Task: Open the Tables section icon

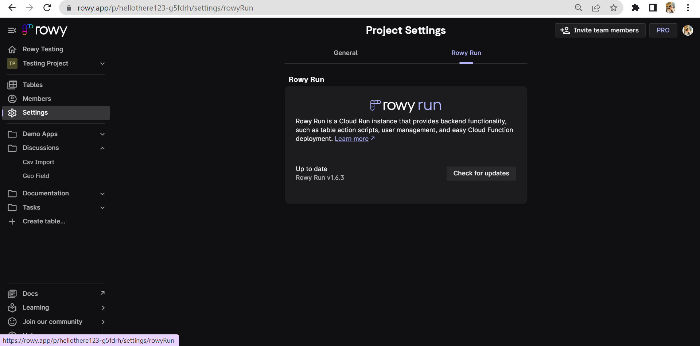Action: (12, 84)
